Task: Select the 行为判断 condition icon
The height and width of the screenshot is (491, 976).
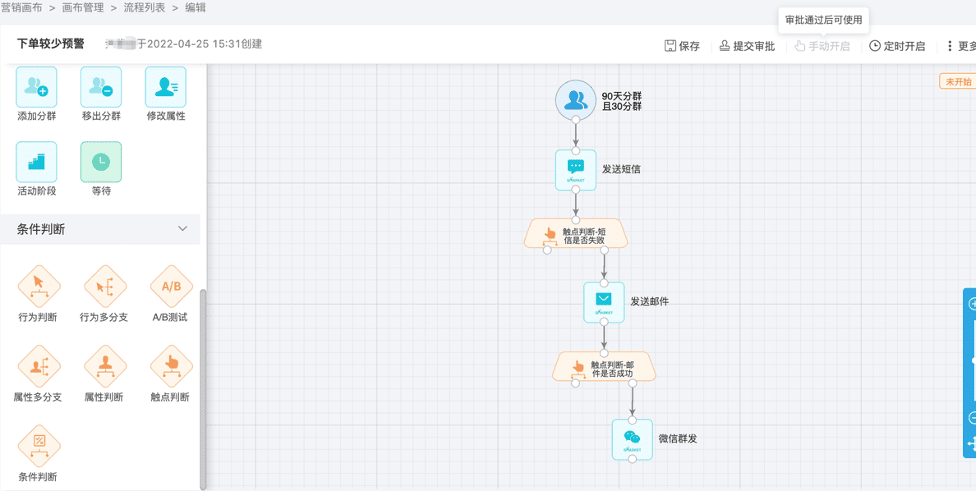Action: pos(39,286)
